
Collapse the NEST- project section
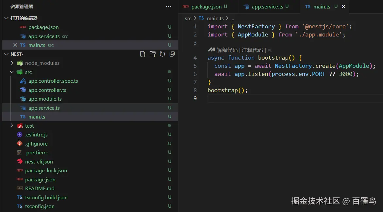click(x=6, y=54)
